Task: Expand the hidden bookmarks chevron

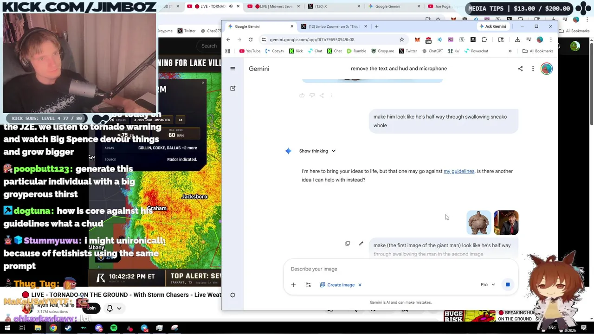Action: coord(510,51)
